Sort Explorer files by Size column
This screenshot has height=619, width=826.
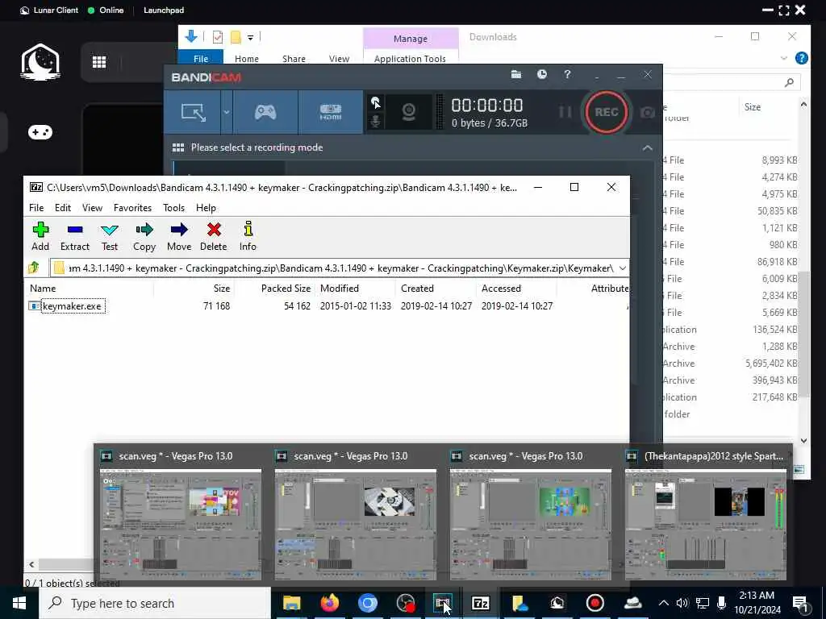pyautogui.click(x=753, y=107)
